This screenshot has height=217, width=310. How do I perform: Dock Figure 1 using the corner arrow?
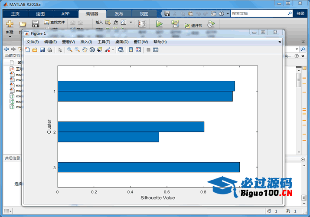click(280, 42)
